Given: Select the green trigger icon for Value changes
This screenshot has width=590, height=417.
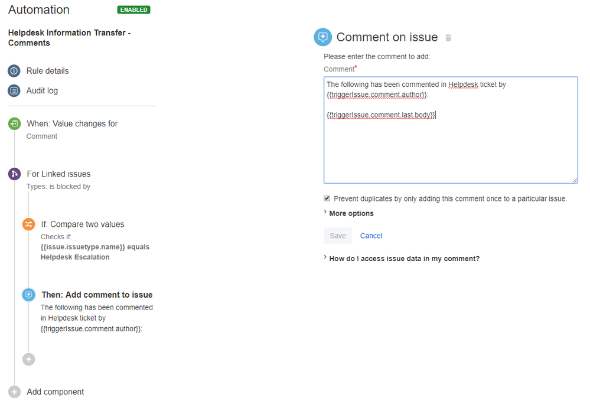Looking at the screenshot, I should [14, 123].
